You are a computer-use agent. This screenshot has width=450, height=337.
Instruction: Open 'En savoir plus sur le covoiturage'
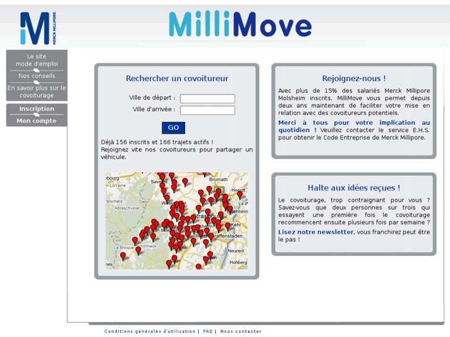(37, 92)
